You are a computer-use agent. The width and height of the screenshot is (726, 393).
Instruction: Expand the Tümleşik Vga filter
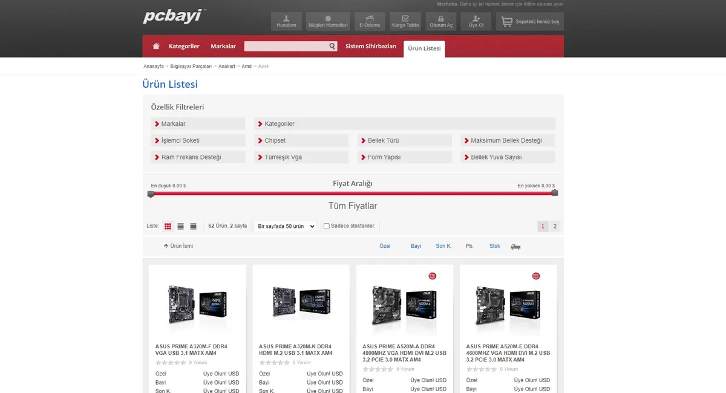point(301,157)
